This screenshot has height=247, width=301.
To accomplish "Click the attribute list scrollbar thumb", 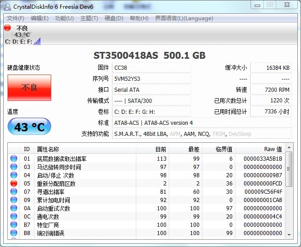I will [x=289, y=169].
